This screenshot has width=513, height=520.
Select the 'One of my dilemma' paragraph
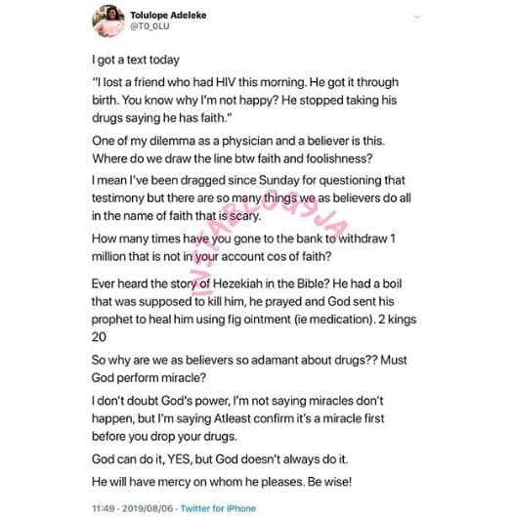(x=238, y=150)
